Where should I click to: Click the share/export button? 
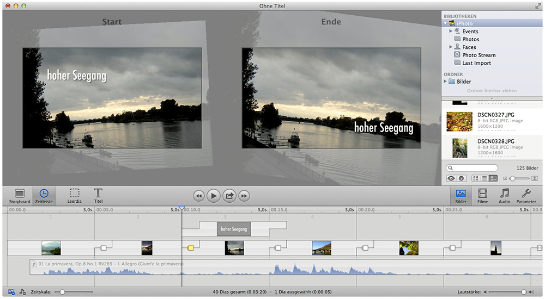pyautogui.click(x=229, y=196)
